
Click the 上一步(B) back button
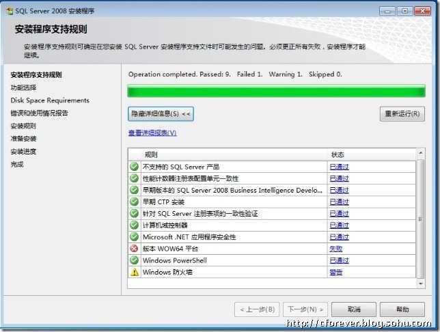point(257,309)
